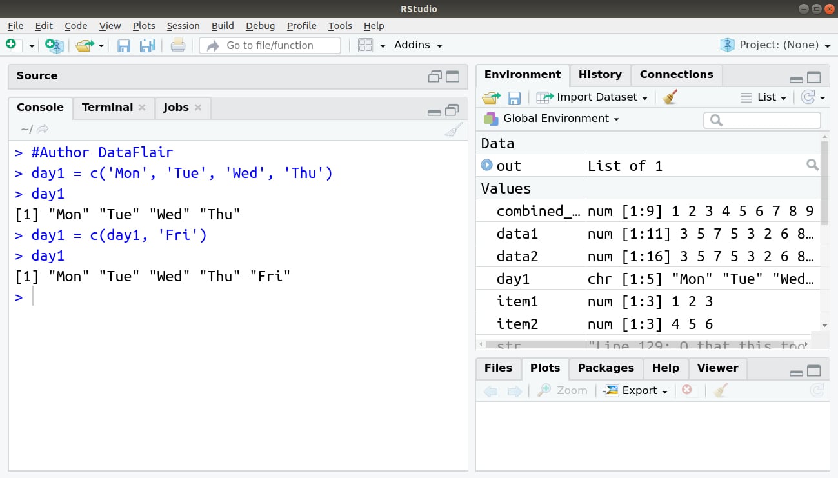Clear the console with the broom icon

(454, 130)
